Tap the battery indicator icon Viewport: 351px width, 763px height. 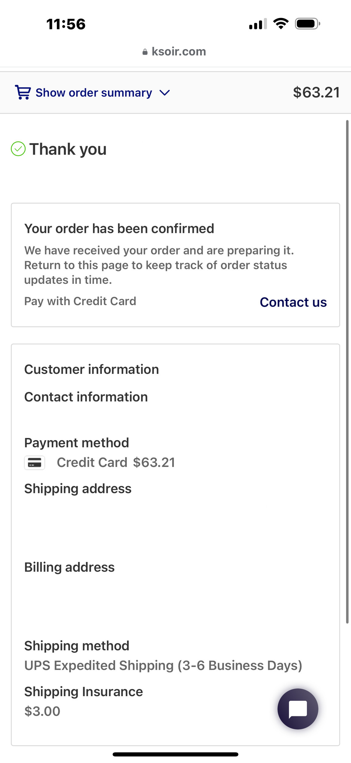pyautogui.click(x=307, y=24)
